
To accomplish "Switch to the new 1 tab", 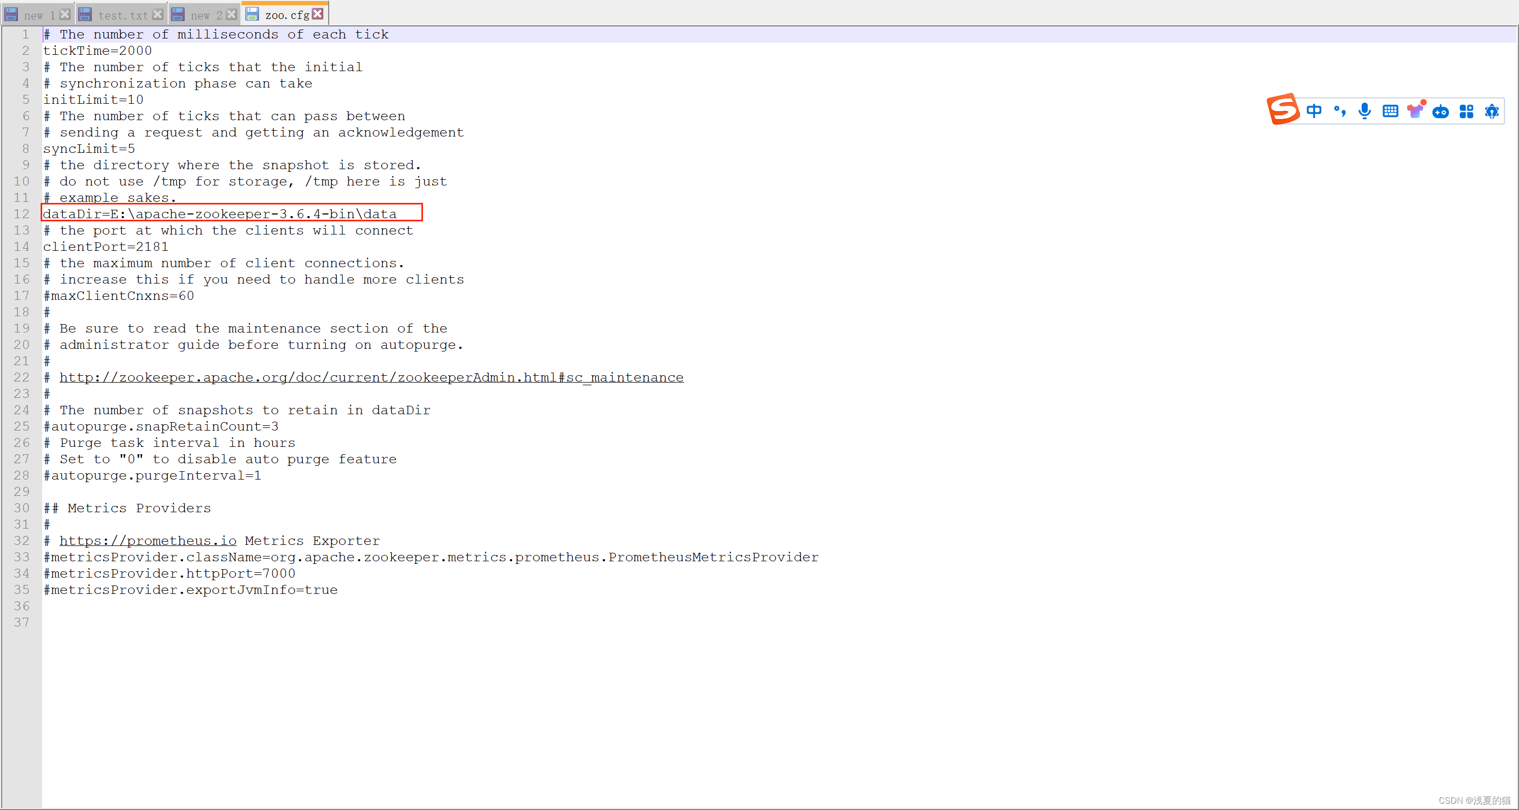I will pyautogui.click(x=39, y=15).
